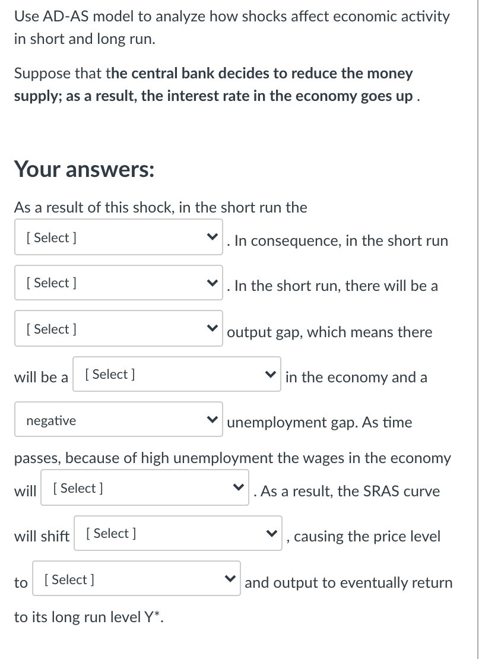Open the dropdown following "will be a"
This screenshot has width=482, height=659.
coord(177,374)
